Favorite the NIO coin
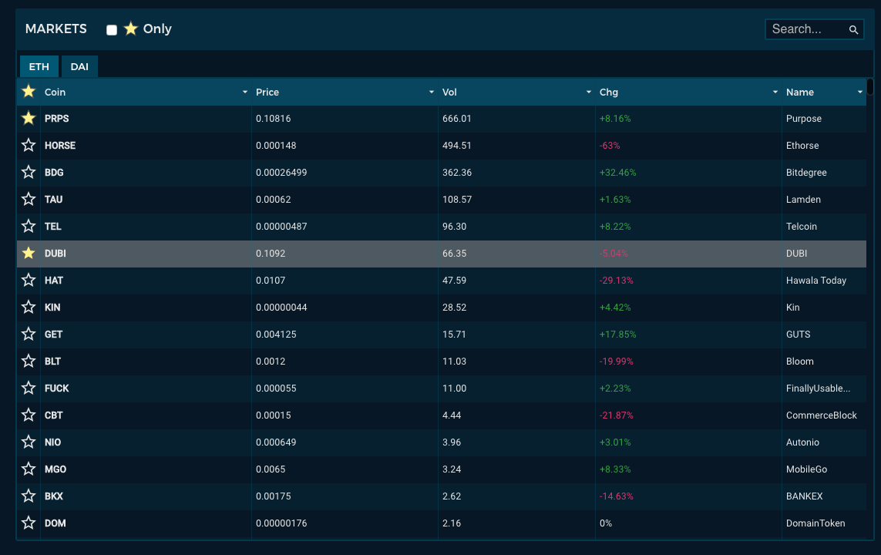 pos(29,442)
